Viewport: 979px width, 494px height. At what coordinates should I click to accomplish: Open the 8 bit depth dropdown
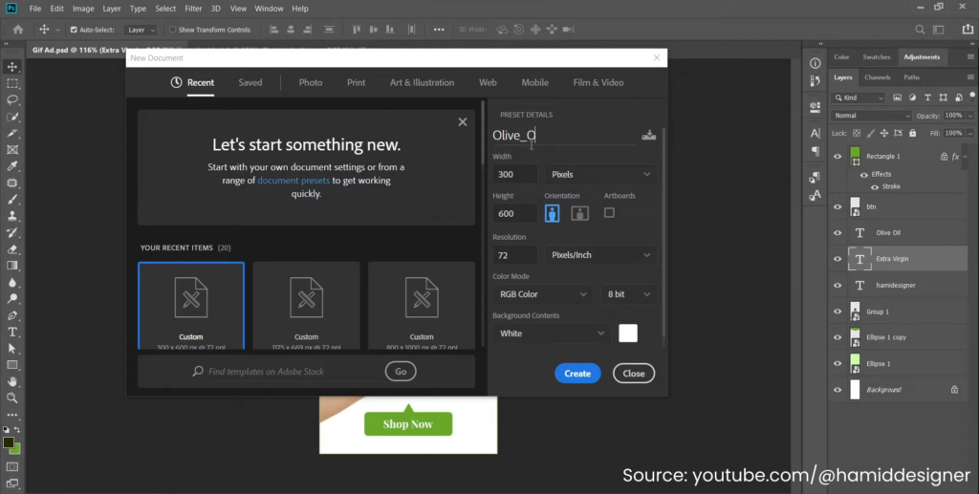click(629, 294)
